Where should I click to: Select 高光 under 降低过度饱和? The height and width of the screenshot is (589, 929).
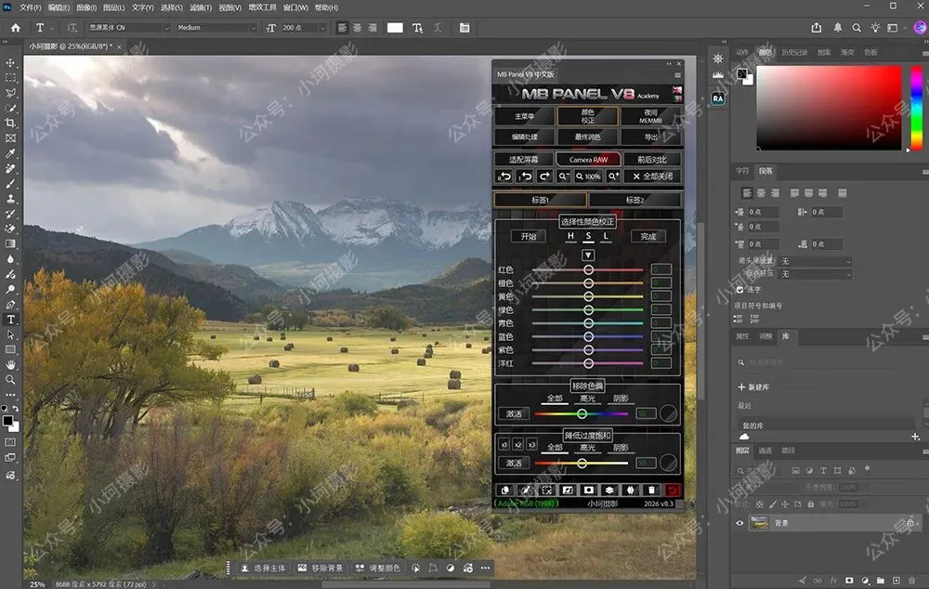pyautogui.click(x=587, y=448)
